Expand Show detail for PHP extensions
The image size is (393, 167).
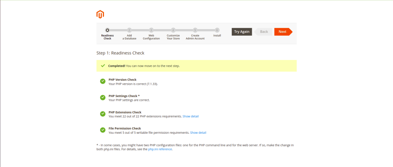pyautogui.click(x=190, y=116)
